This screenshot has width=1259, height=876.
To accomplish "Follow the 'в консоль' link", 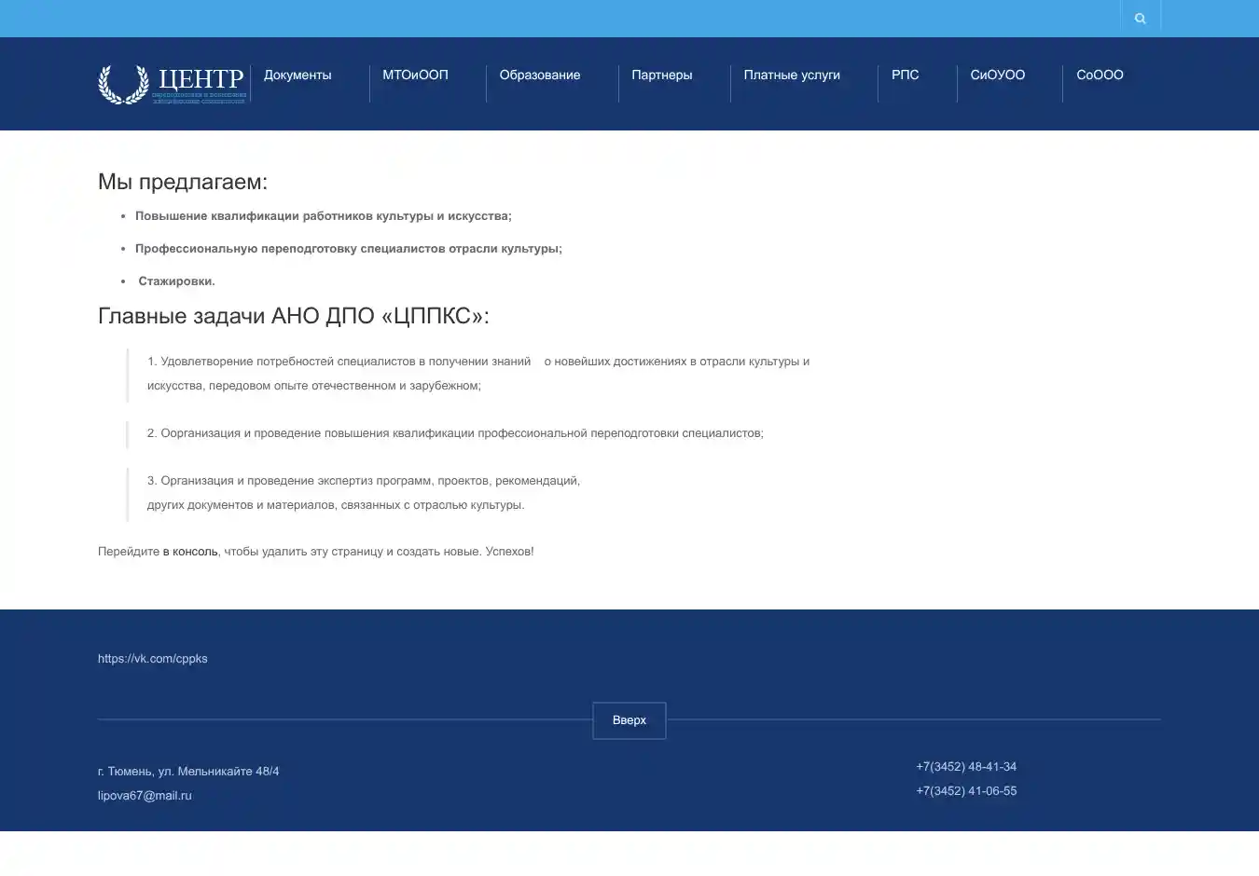I will (x=190, y=552).
